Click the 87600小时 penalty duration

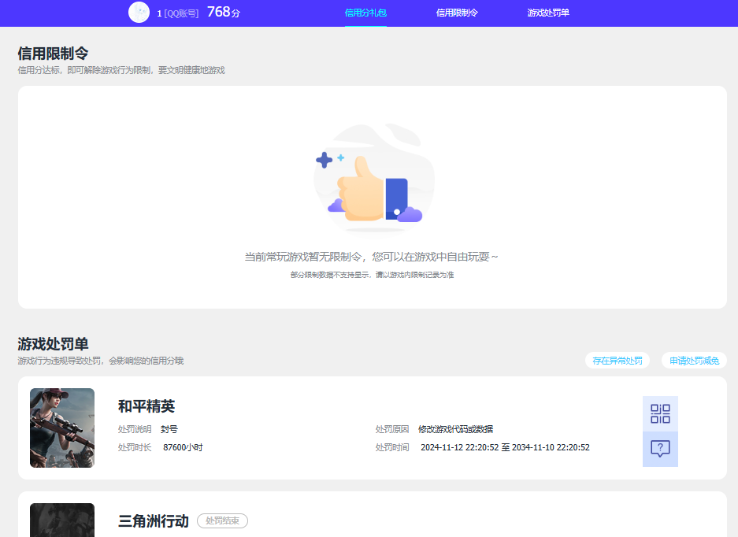coord(183,447)
